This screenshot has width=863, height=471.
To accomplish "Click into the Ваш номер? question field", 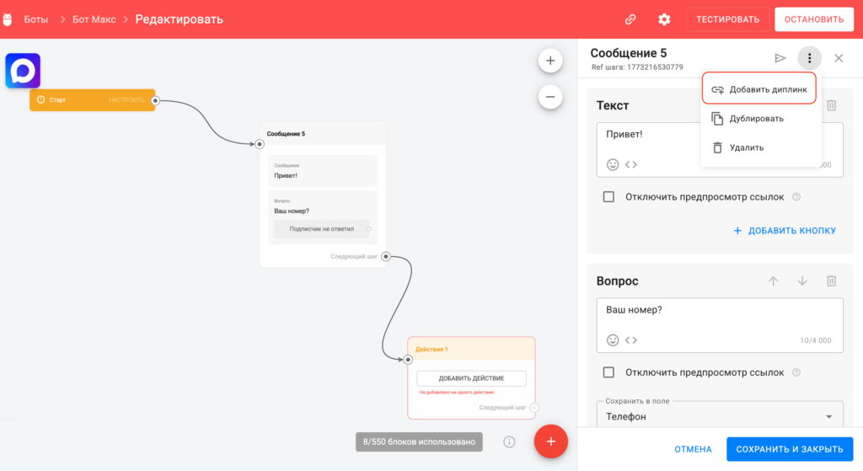I will [x=719, y=312].
